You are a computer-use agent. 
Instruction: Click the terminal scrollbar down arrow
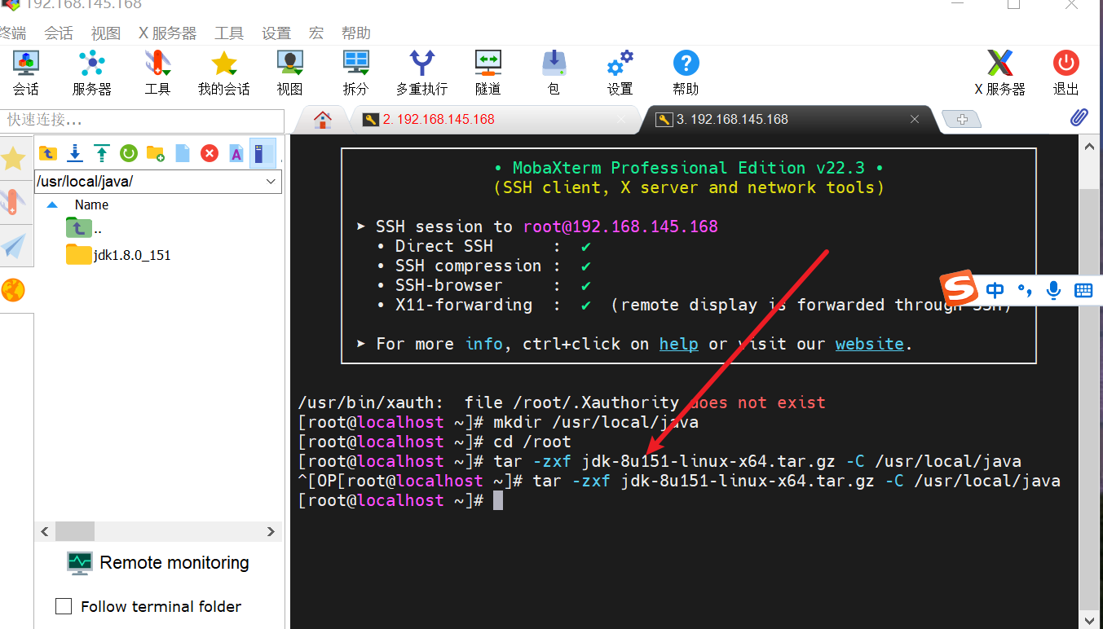[x=1090, y=620]
